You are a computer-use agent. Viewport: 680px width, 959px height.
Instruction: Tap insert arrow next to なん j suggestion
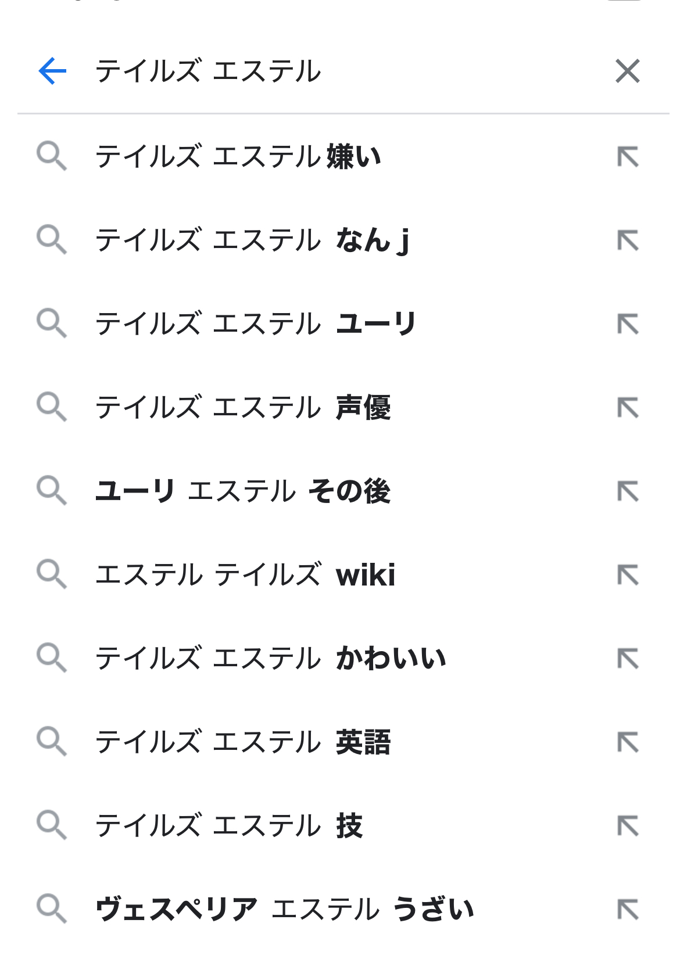coord(628,240)
